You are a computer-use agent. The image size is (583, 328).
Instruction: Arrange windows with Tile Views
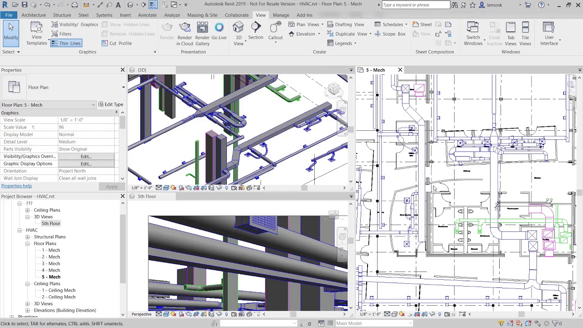point(525,34)
